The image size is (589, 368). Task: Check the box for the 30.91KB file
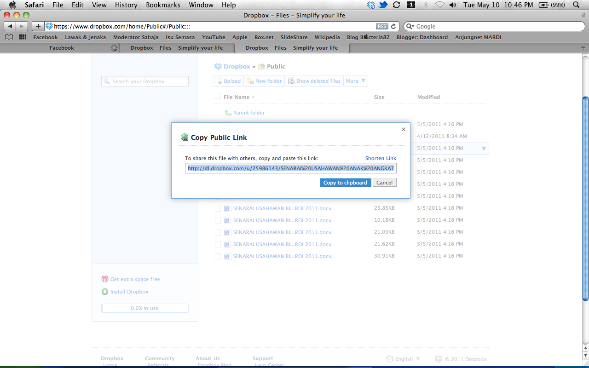click(218, 256)
